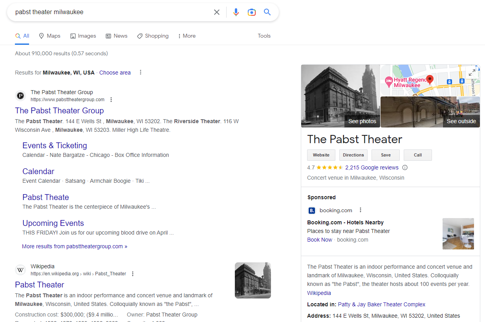Screen dimensions: 485x322
Task: Click the Wikipedia link in knowledge panel description
Action: click(x=319, y=293)
